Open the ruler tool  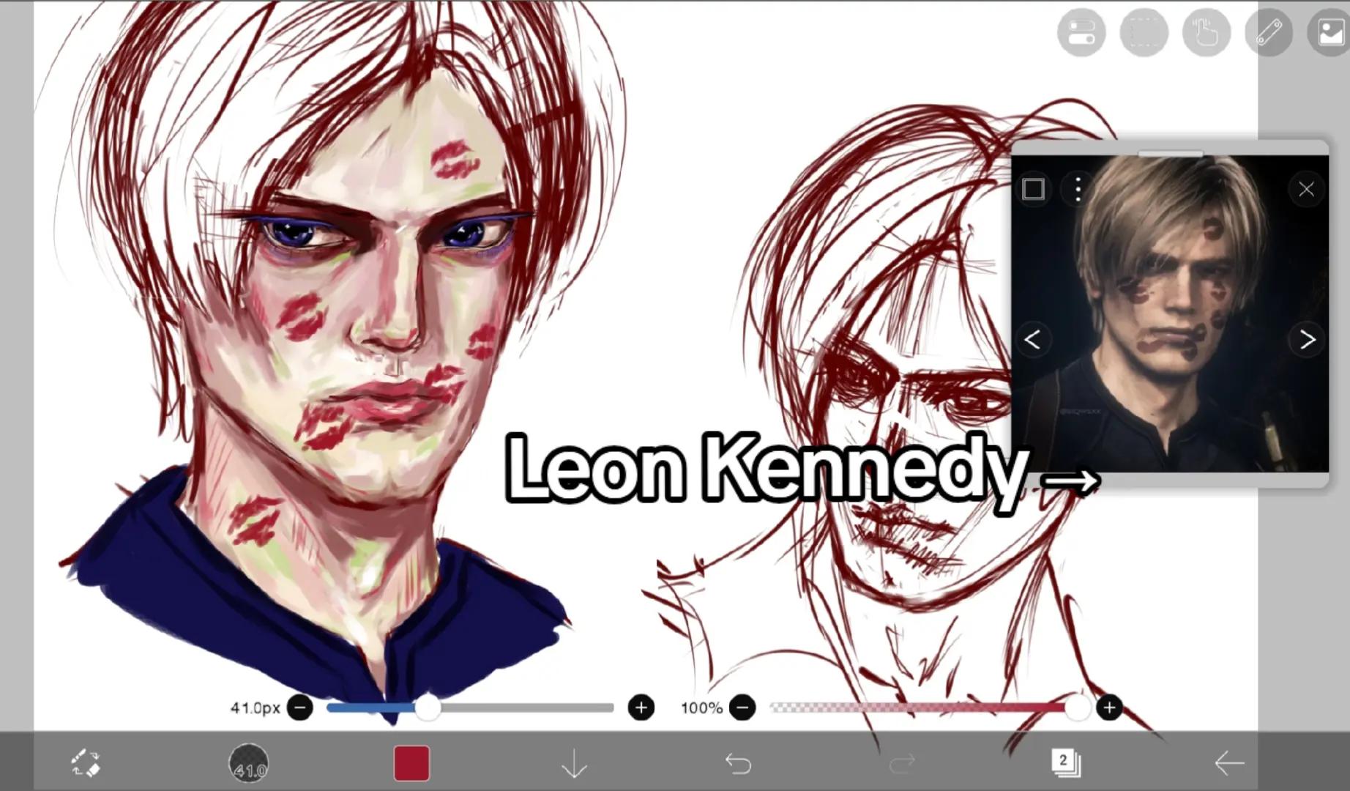click(x=1269, y=32)
